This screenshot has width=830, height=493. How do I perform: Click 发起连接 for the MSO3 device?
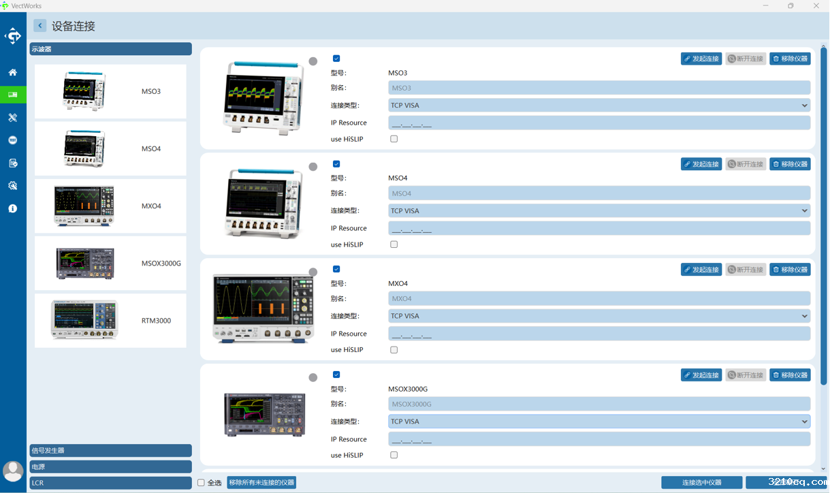701,59
